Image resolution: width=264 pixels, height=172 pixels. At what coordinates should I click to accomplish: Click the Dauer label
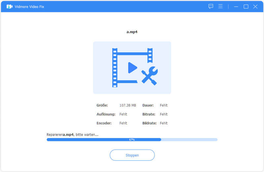(148, 105)
